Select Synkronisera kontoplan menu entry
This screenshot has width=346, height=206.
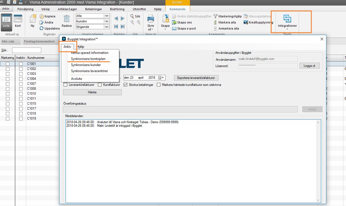[x=88, y=59]
